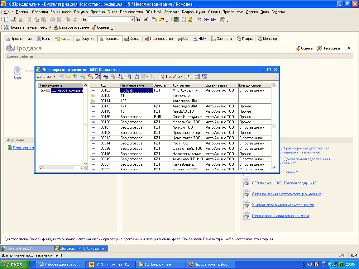
Task: Click the copy icon in main toolbar
Action: [x=36, y=20]
